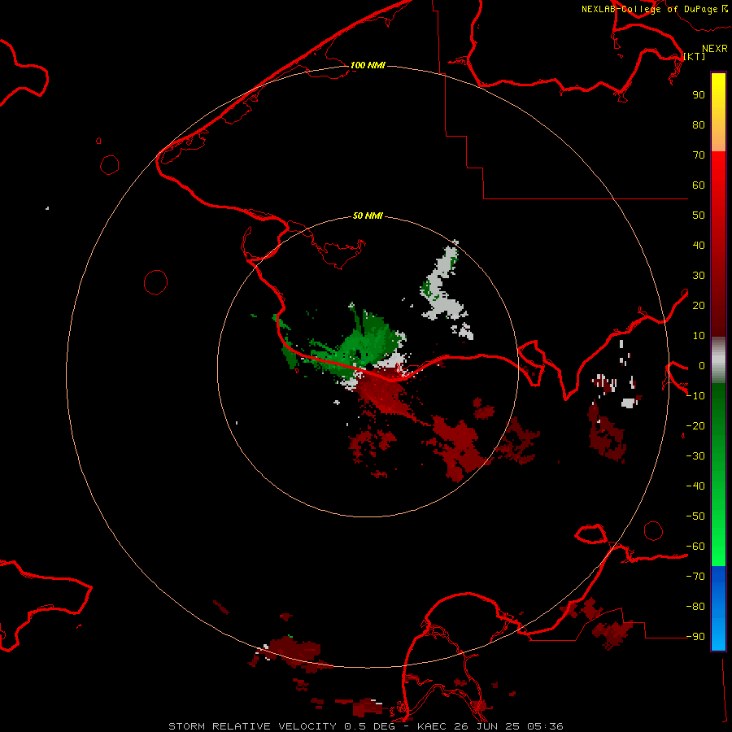Pick the yellow segment atop the color bar
Image resolution: width=732 pixels, height=732 pixels.
point(718,112)
